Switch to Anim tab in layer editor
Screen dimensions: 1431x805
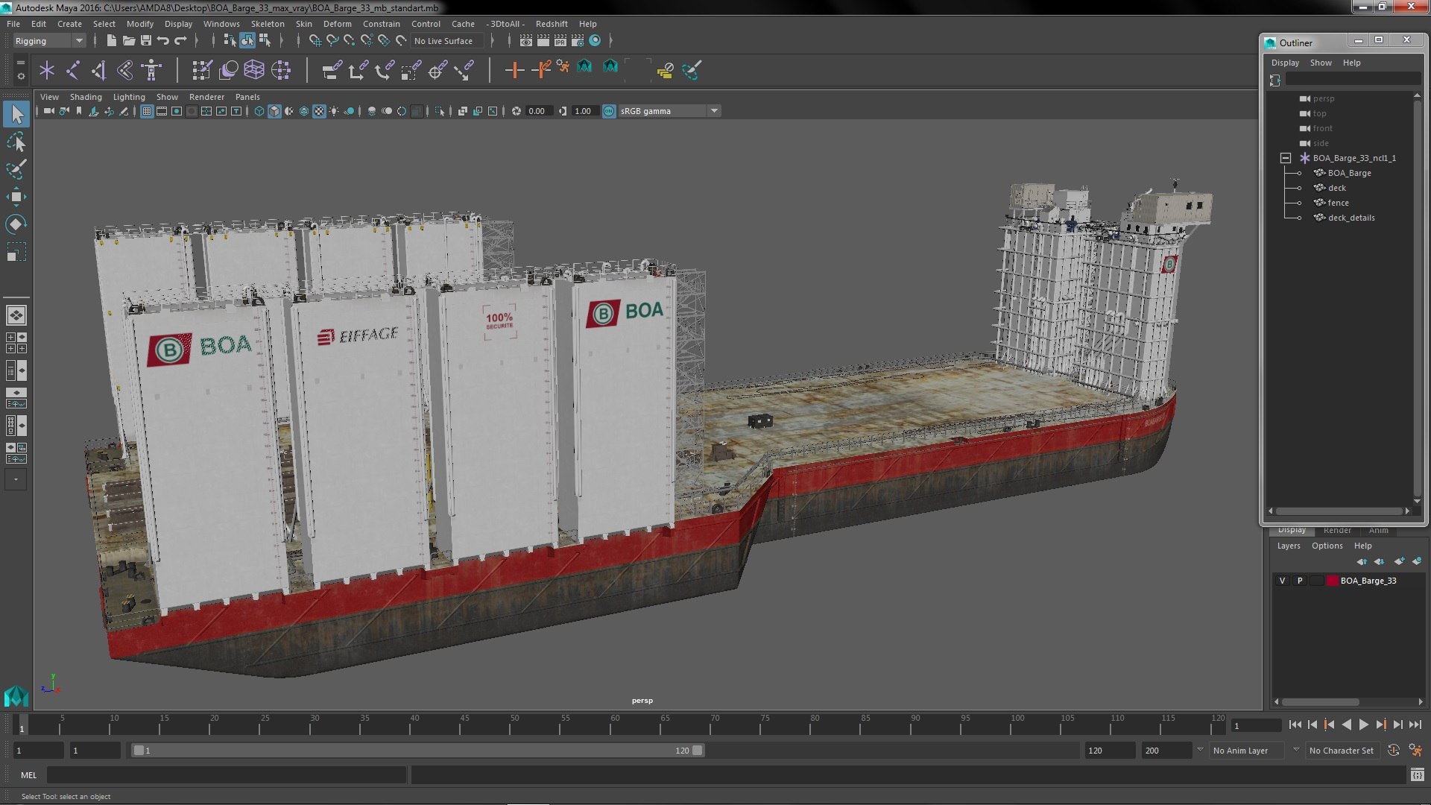pos(1378,531)
